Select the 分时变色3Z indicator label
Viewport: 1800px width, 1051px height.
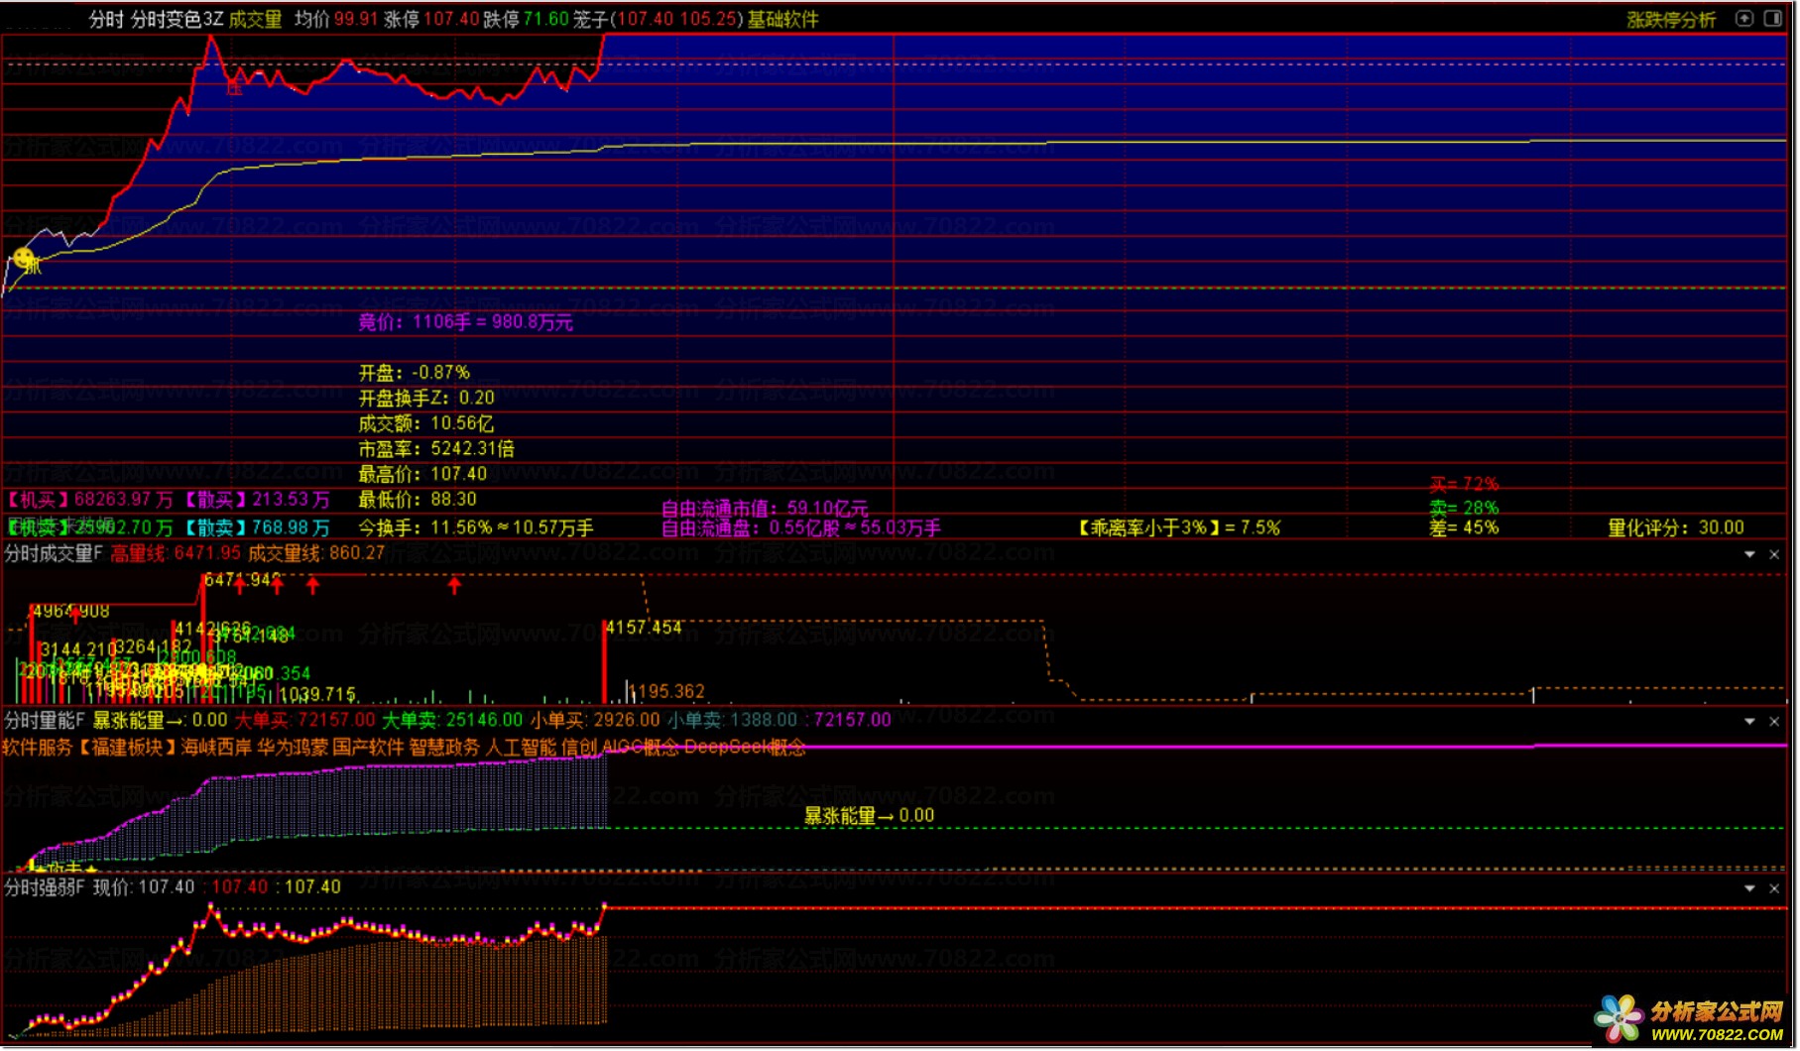click(x=178, y=19)
